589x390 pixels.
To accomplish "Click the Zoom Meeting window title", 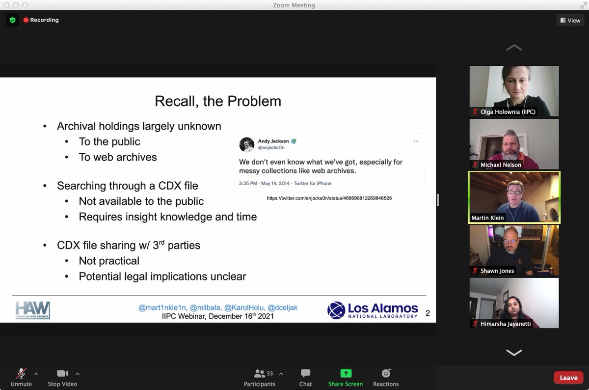I will coord(294,5).
